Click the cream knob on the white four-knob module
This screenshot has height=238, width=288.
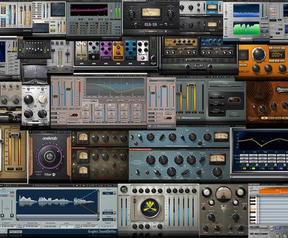[43, 100]
